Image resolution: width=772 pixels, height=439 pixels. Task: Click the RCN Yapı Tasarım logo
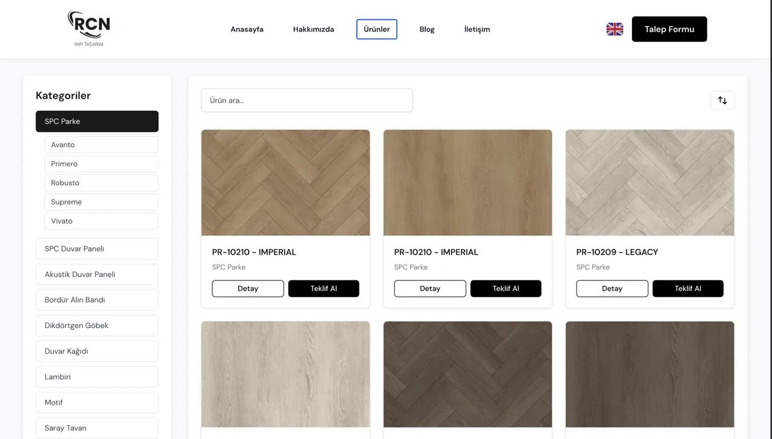click(89, 29)
